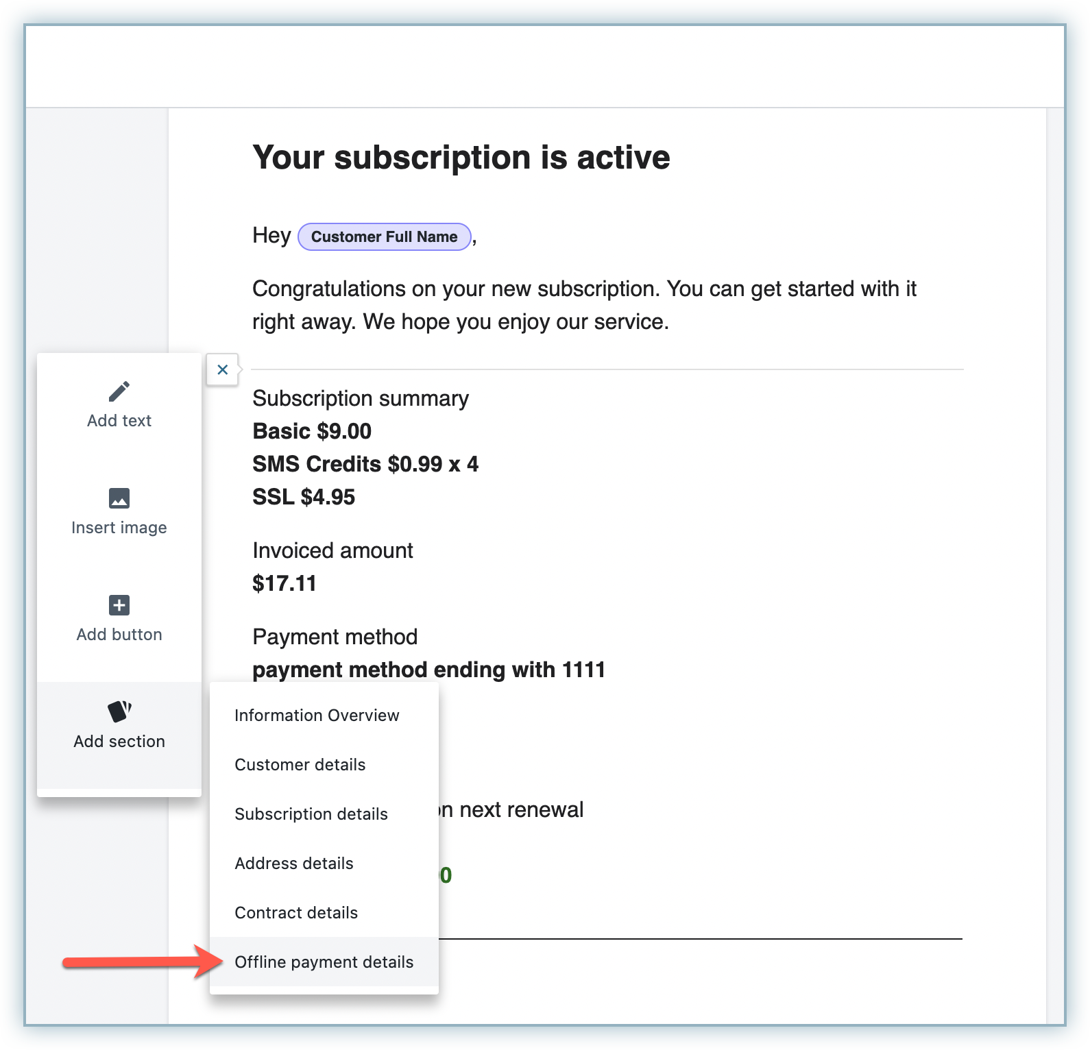Choose Customer details section option
Viewport: 1090px width, 1050px height.
tap(300, 765)
